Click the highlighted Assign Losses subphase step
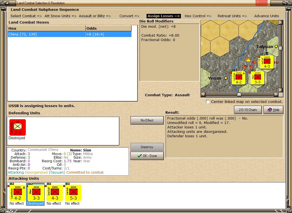Viewport: 292px width, 213px height. pyautogui.click(x=163, y=16)
